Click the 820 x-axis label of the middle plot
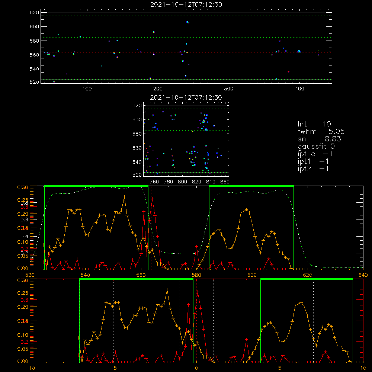The image size is (372, 372). coord(197,182)
